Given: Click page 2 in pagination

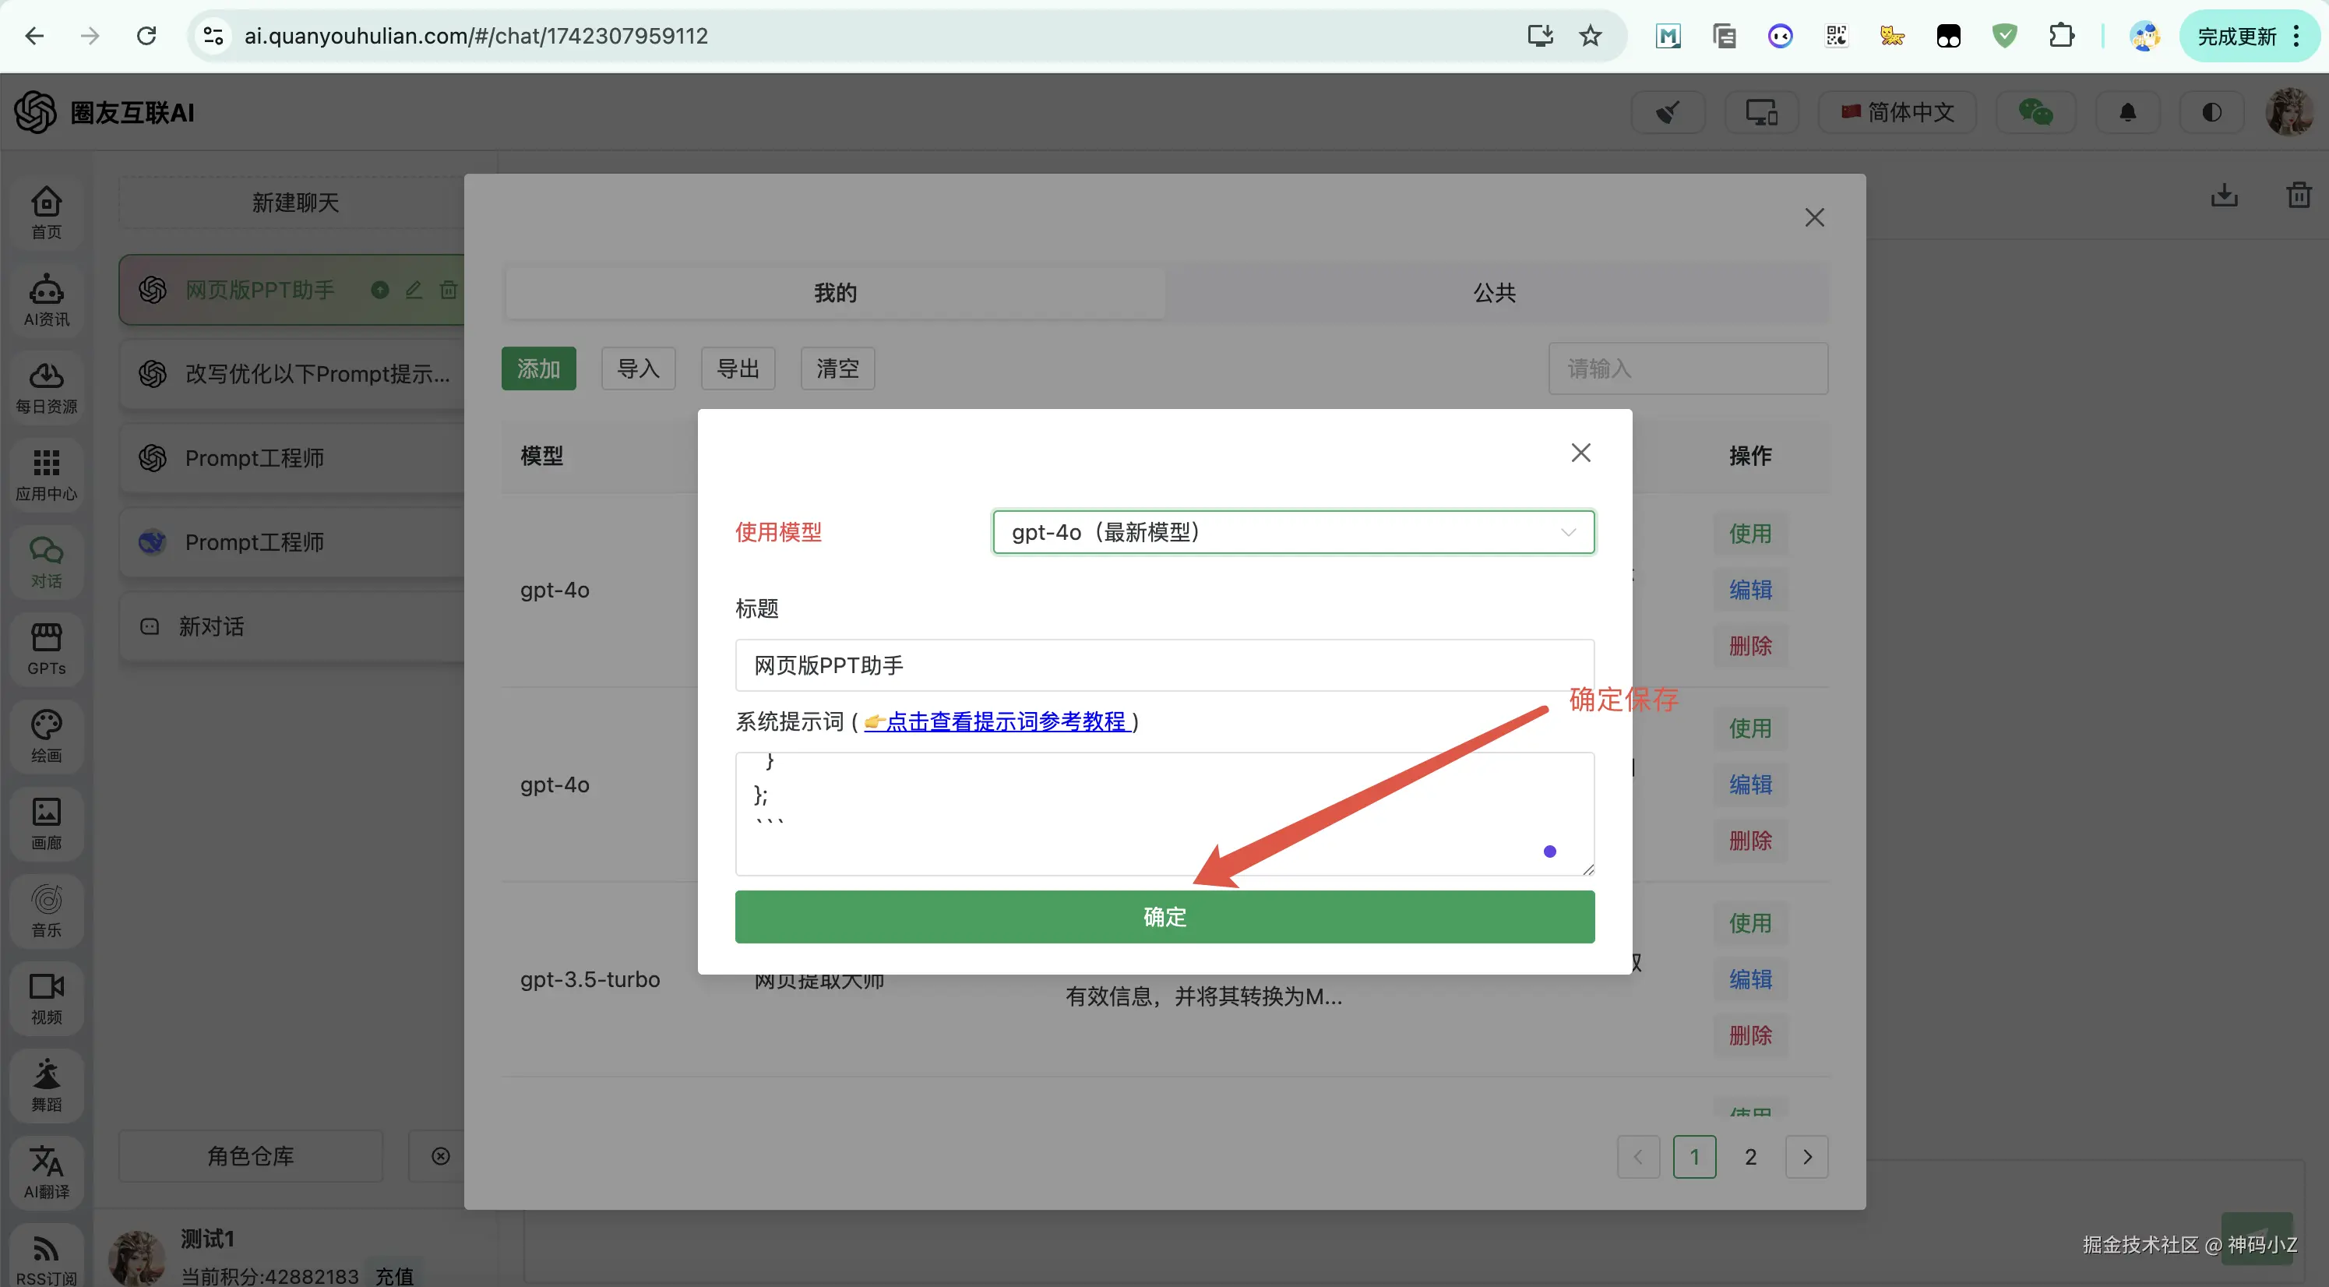Looking at the screenshot, I should coord(1750,1157).
